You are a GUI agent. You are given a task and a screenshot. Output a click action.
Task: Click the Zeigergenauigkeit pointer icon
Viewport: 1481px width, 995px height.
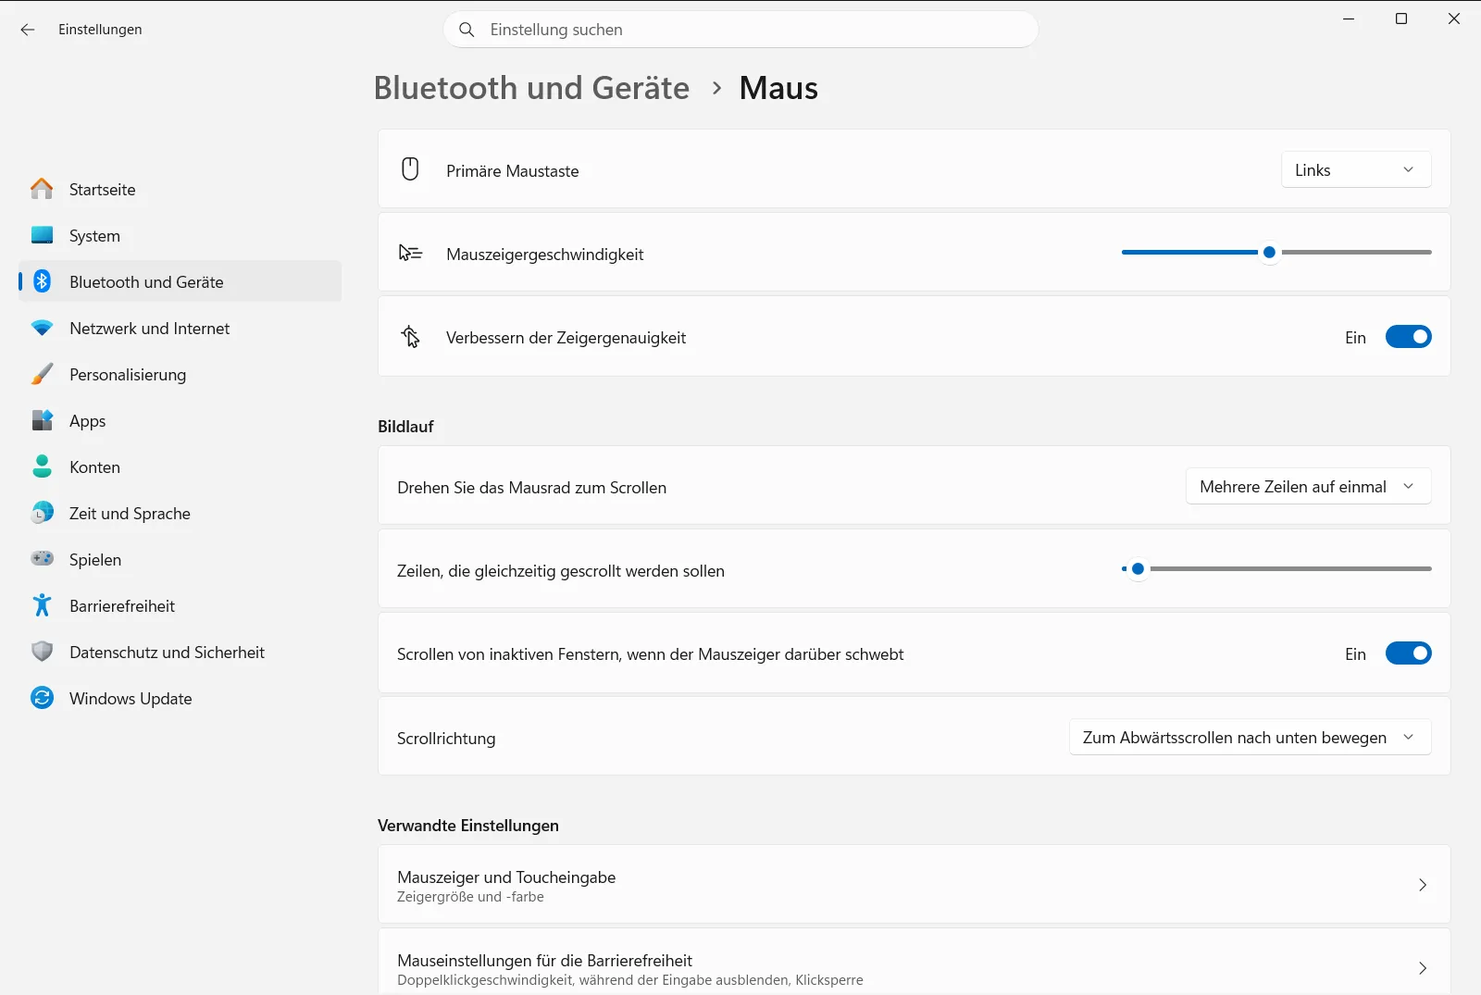click(410, 336)
